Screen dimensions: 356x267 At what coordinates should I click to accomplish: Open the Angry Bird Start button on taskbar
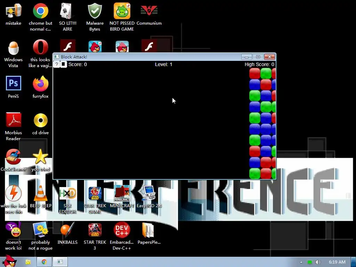(x=9, y=261)
